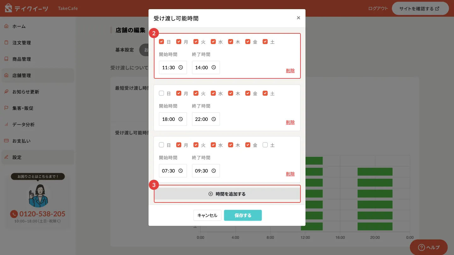Click the clock icon in the 14:00 end time field
The height and width of the screenshot is (255, 454).
coord(213,67)
